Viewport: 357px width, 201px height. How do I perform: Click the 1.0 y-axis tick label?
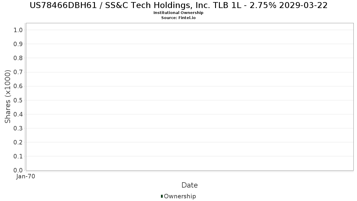18,30
